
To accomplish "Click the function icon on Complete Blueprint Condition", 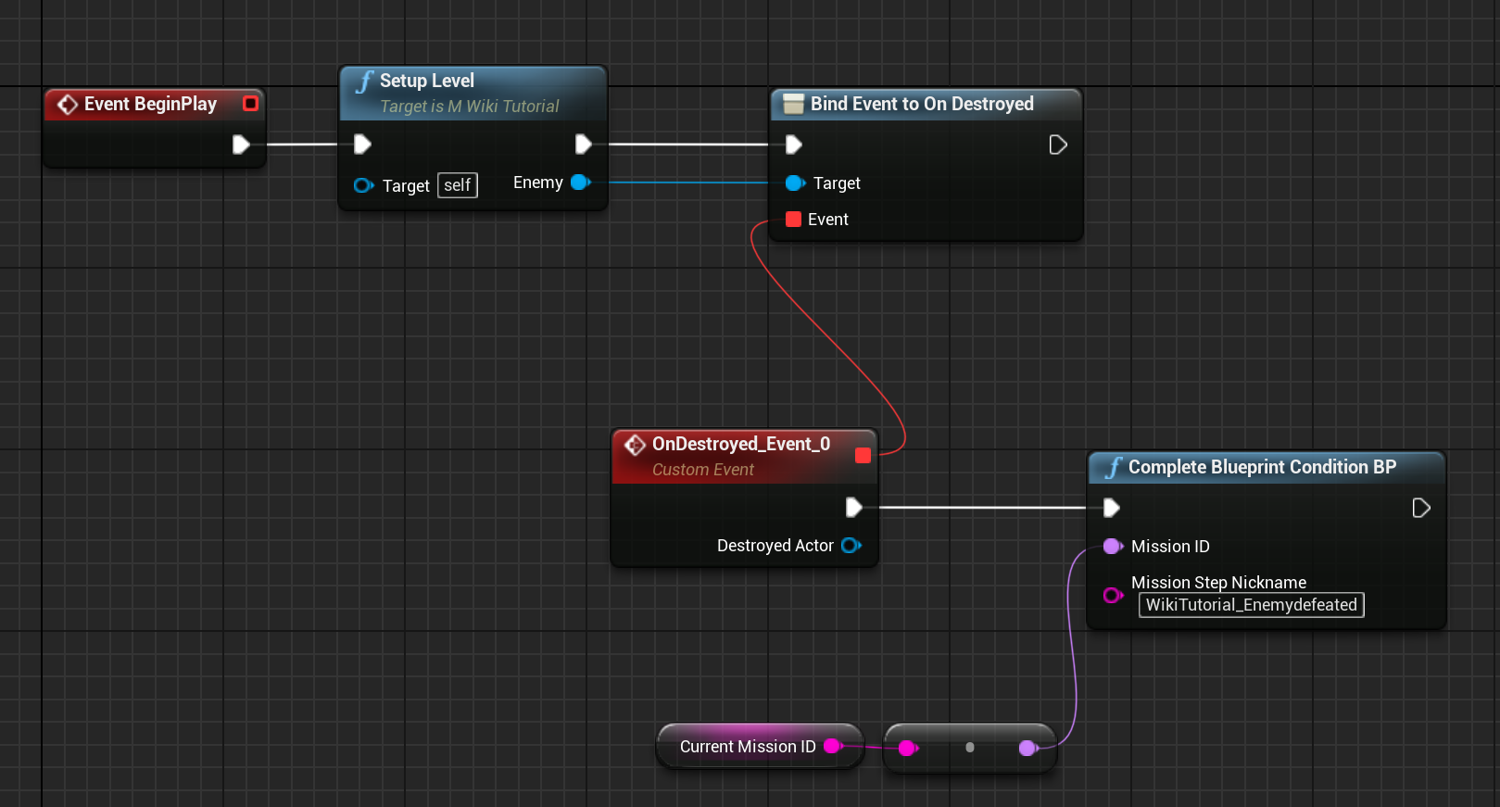I will coord(1113,468).
